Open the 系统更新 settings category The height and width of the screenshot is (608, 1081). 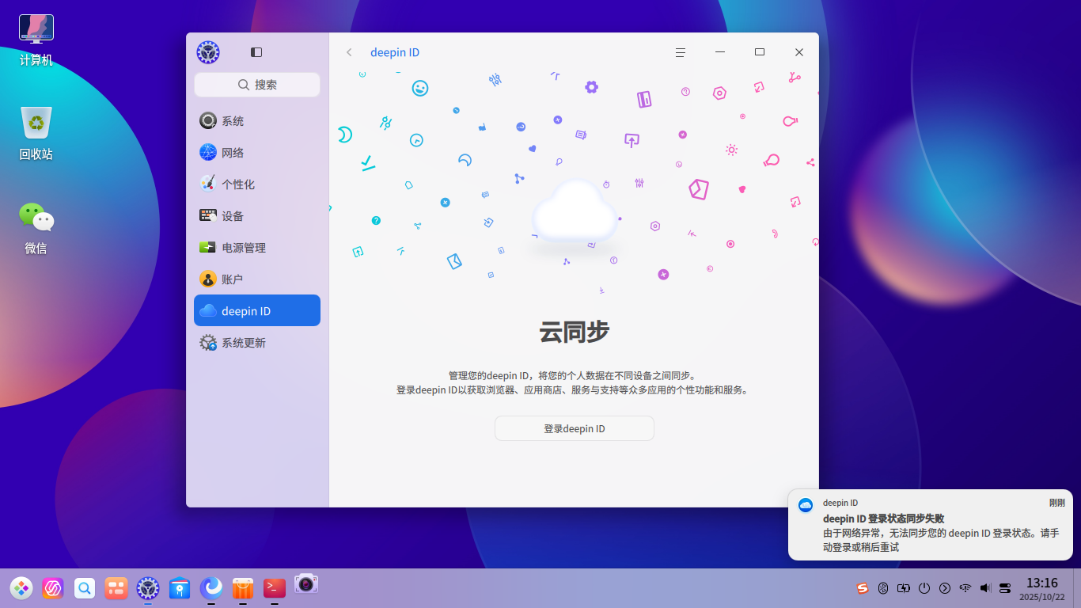(257, 343)
